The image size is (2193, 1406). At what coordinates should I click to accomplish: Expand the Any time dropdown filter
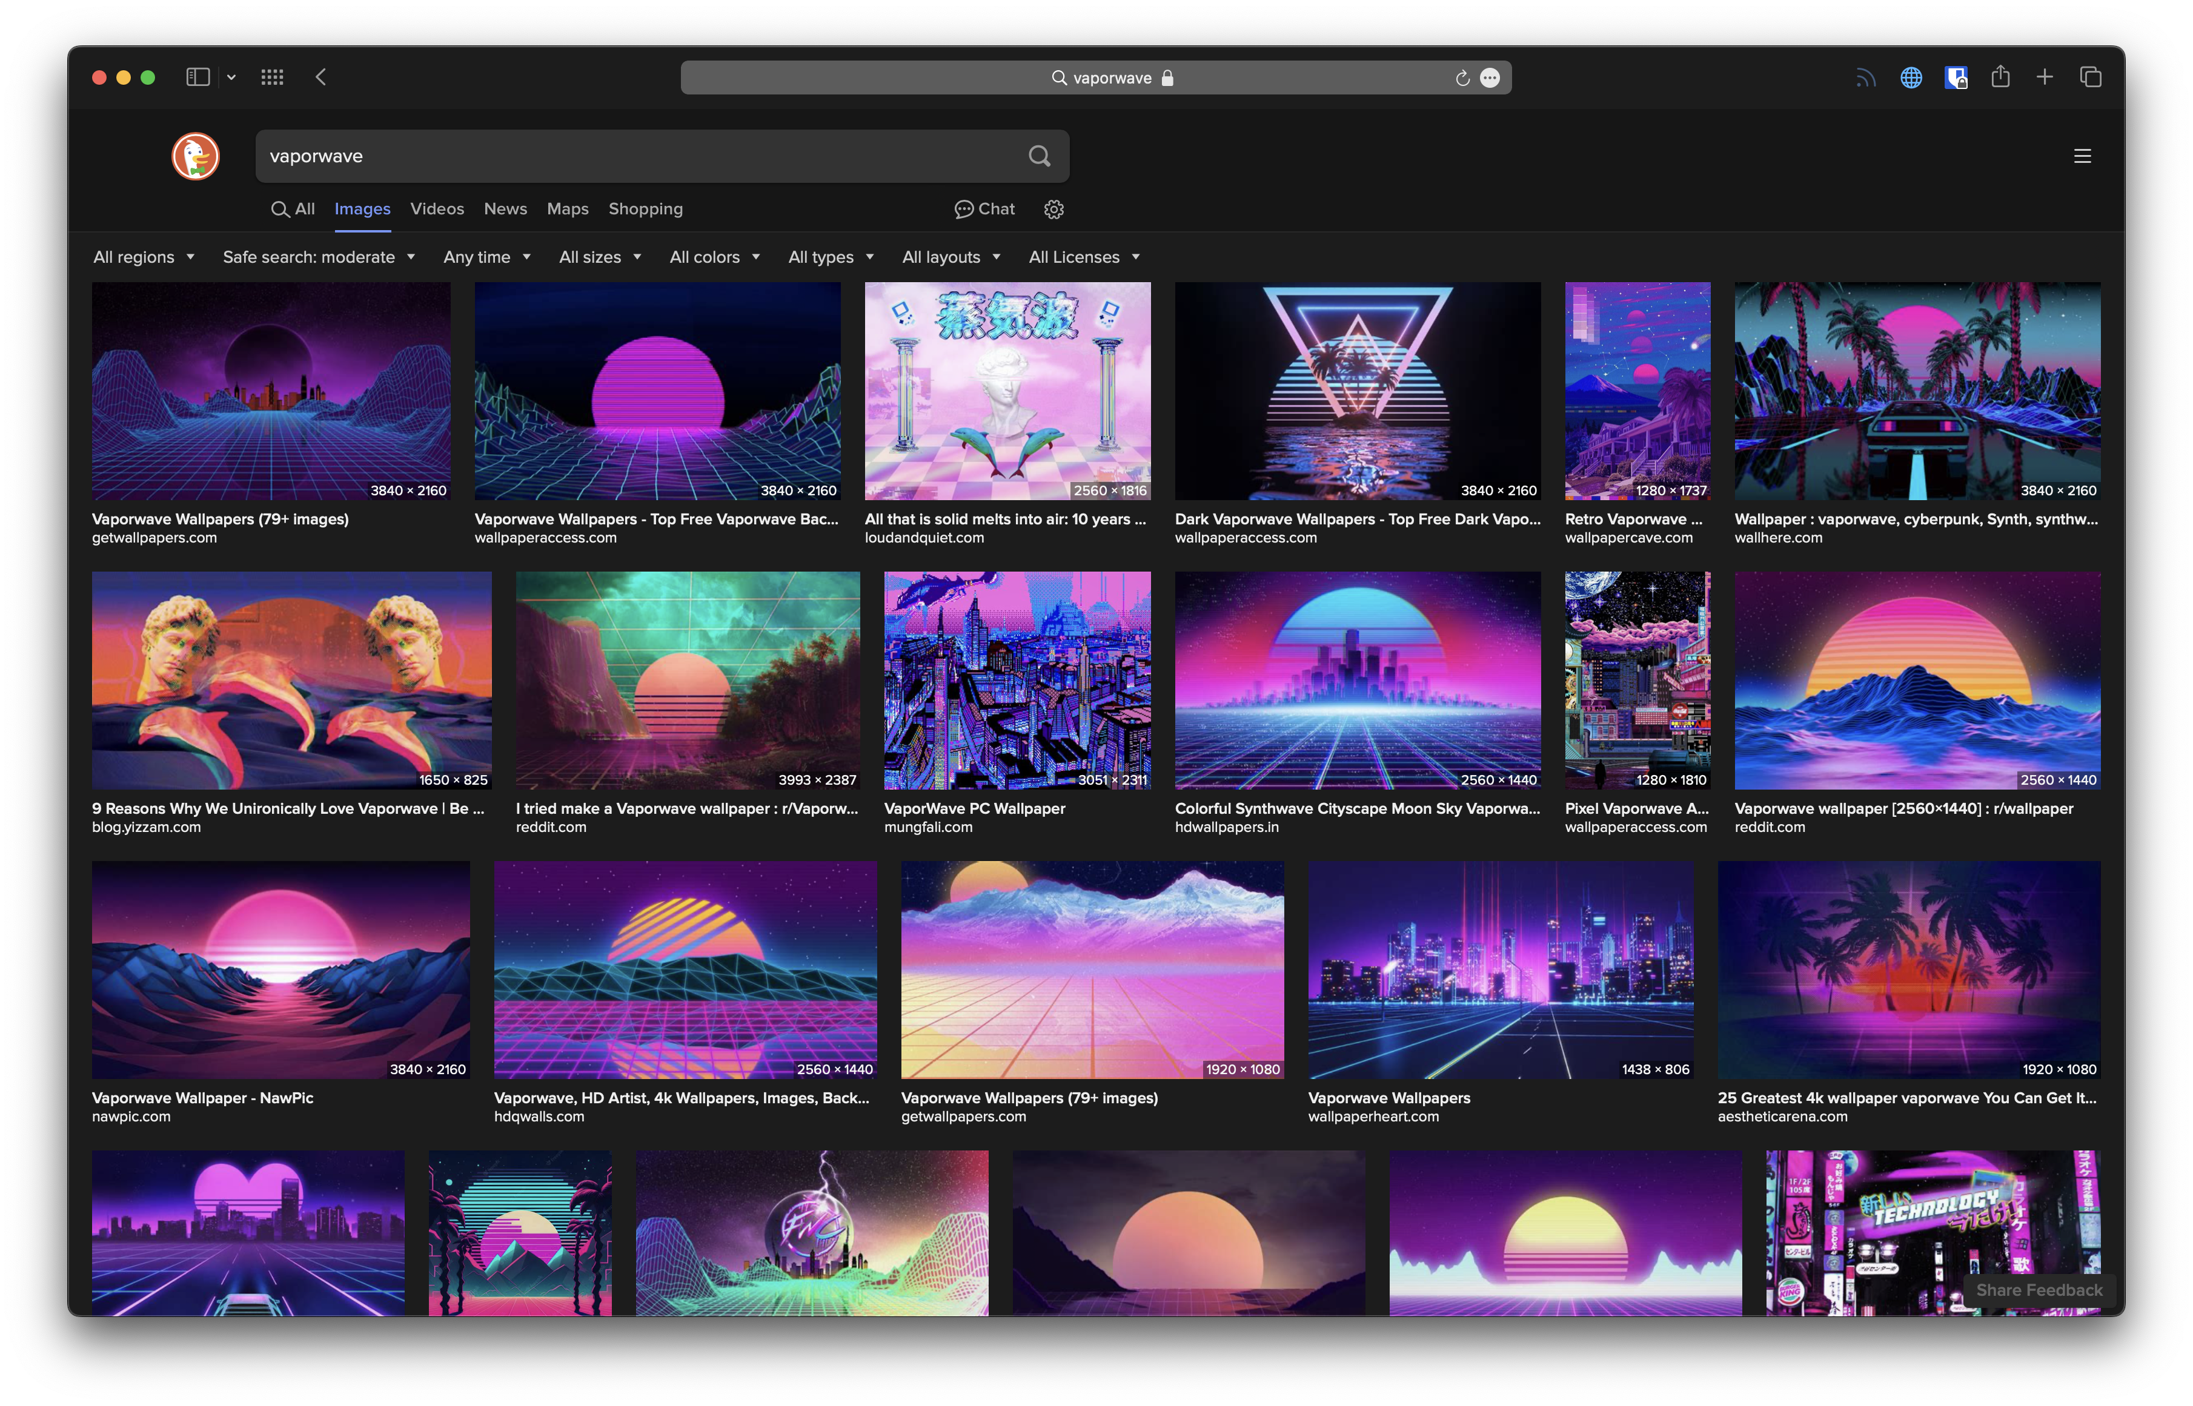coord(488,256)
